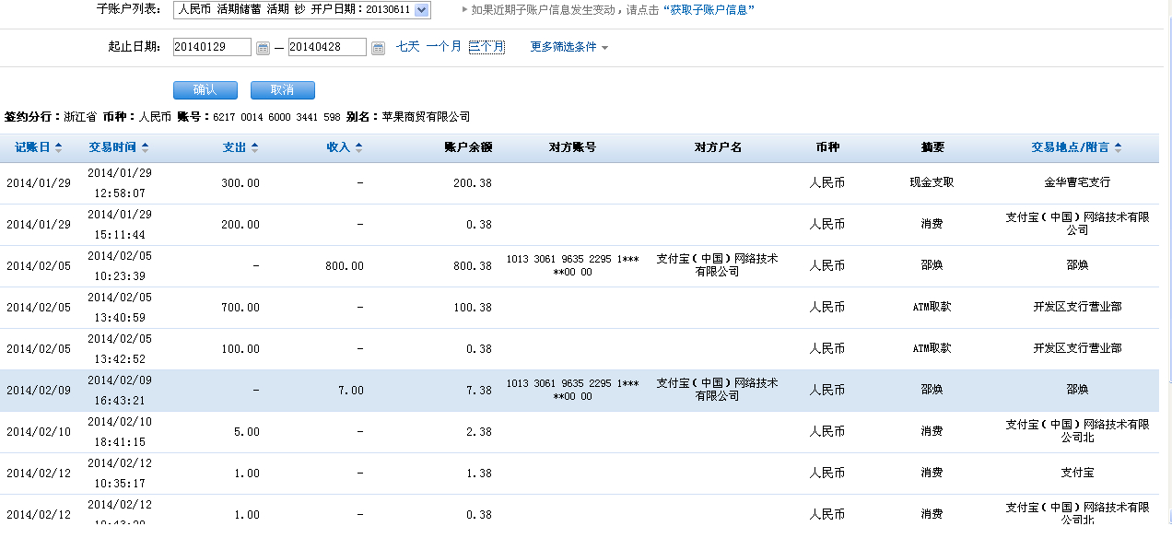Open the 子账户列表 account dropdown

422,10
